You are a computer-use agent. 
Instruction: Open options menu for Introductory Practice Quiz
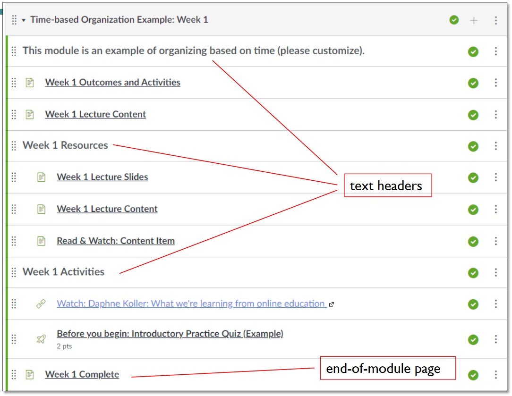495,339
